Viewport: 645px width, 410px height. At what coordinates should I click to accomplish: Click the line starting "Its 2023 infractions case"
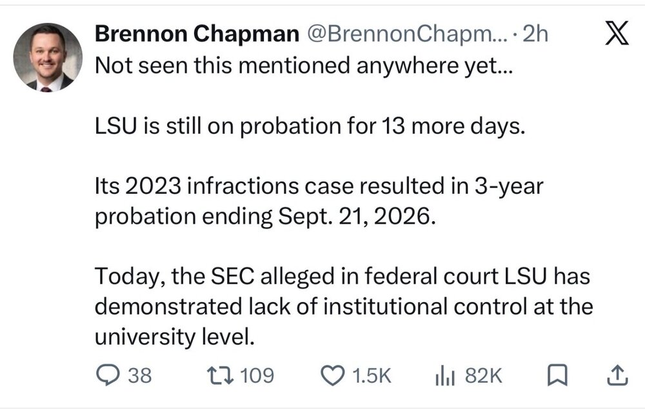(319, 186)
